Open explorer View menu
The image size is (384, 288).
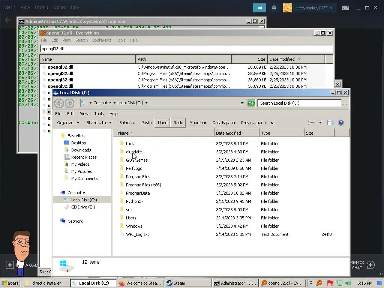coord(84,114)
